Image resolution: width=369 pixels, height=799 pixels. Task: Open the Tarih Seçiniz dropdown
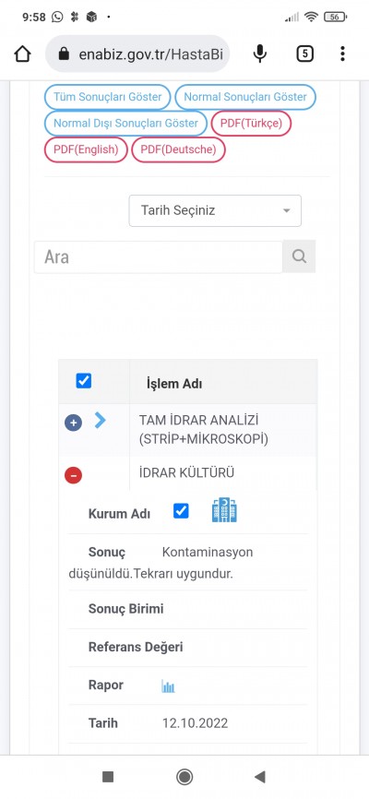coord(215,210)
